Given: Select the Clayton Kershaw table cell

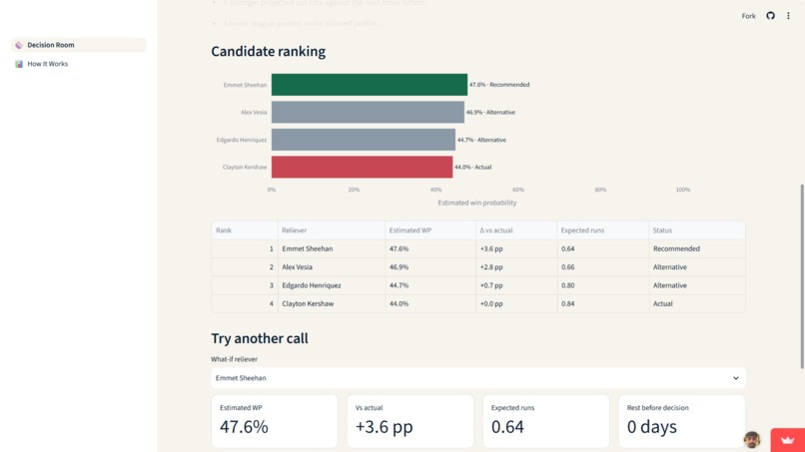Looking at the screenshot, I should (x=332, y=303).
